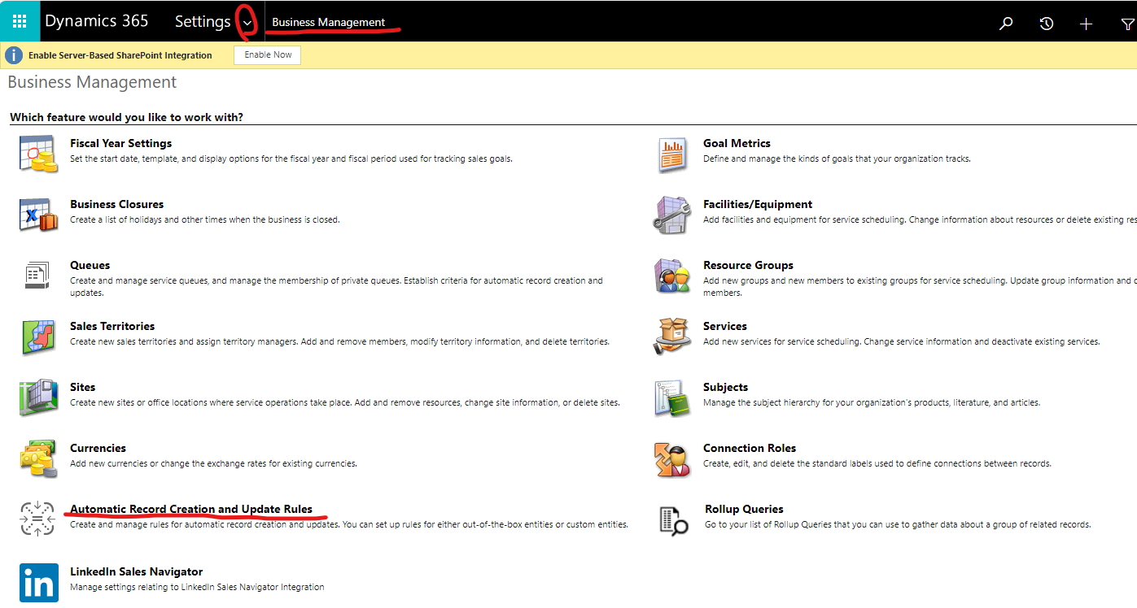Click the plus quick create icon
Viewport: 1137px width, 608px height.
[1086, 24]
